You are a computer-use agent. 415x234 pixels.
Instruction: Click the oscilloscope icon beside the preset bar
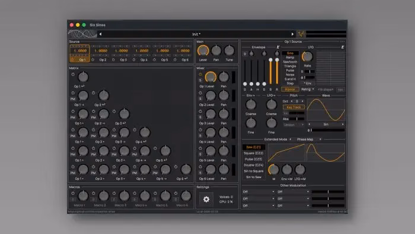(x=301, y=34)
